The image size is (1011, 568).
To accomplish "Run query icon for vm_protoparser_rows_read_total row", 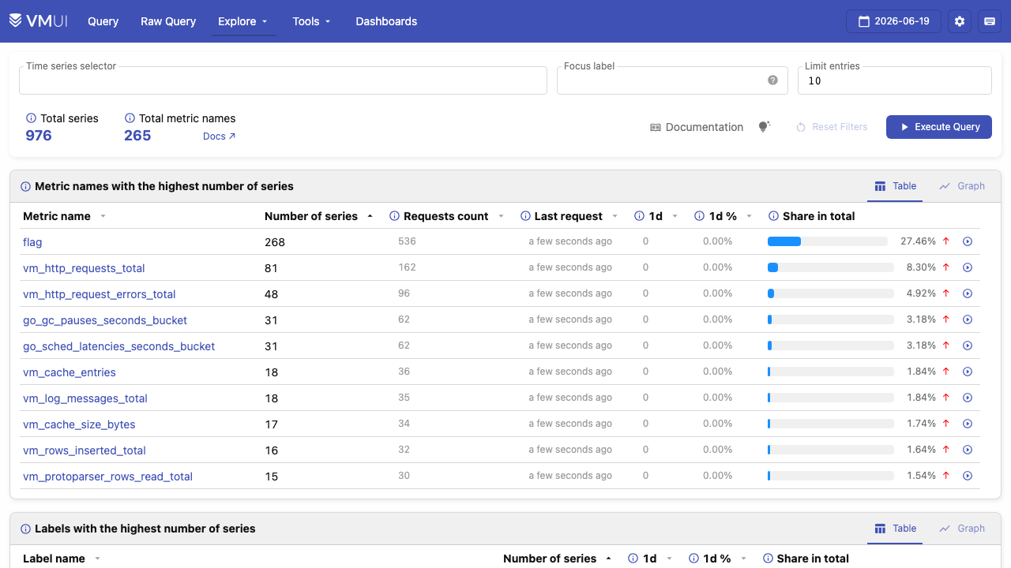I will point(968,476).
